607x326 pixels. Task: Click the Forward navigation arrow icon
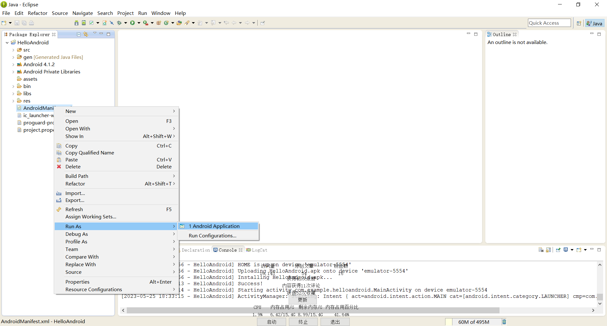pyautogui.click(x=247, y=23)
